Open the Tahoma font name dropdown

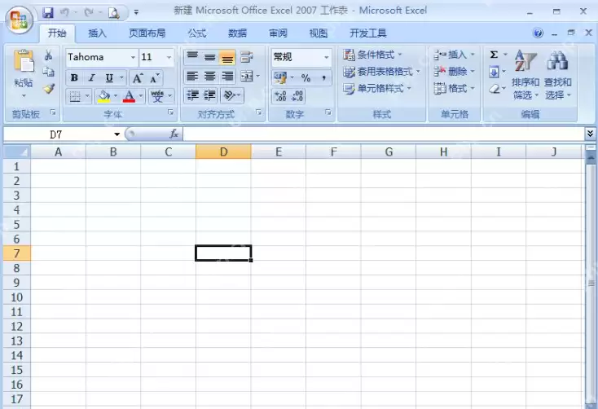[x=133, y=57]
